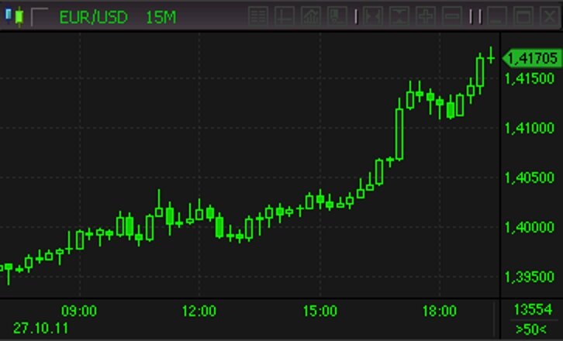Click the 15:00 time axis label
The image size is (563, 341).
tap(320, 311)
